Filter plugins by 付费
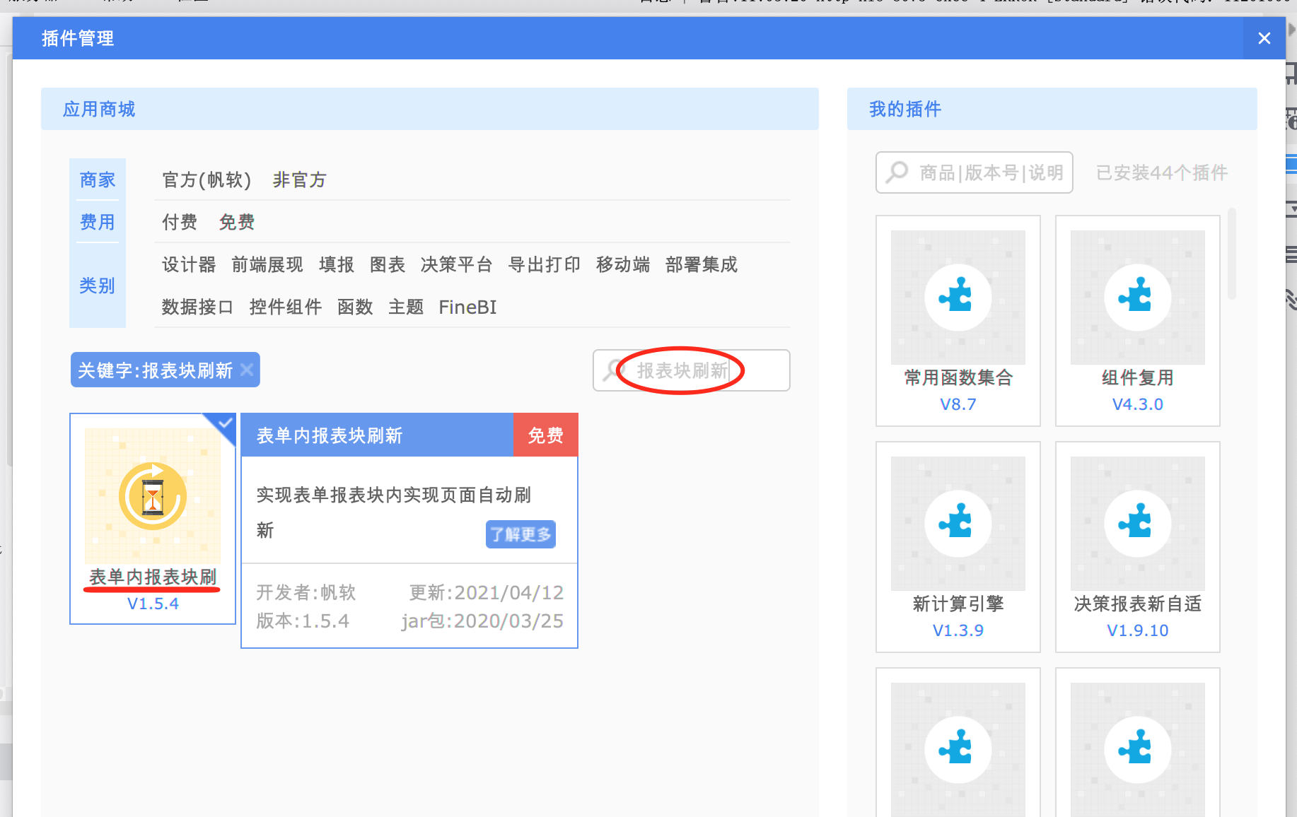This screenshot has height=817, width=1297. (180, 222)
